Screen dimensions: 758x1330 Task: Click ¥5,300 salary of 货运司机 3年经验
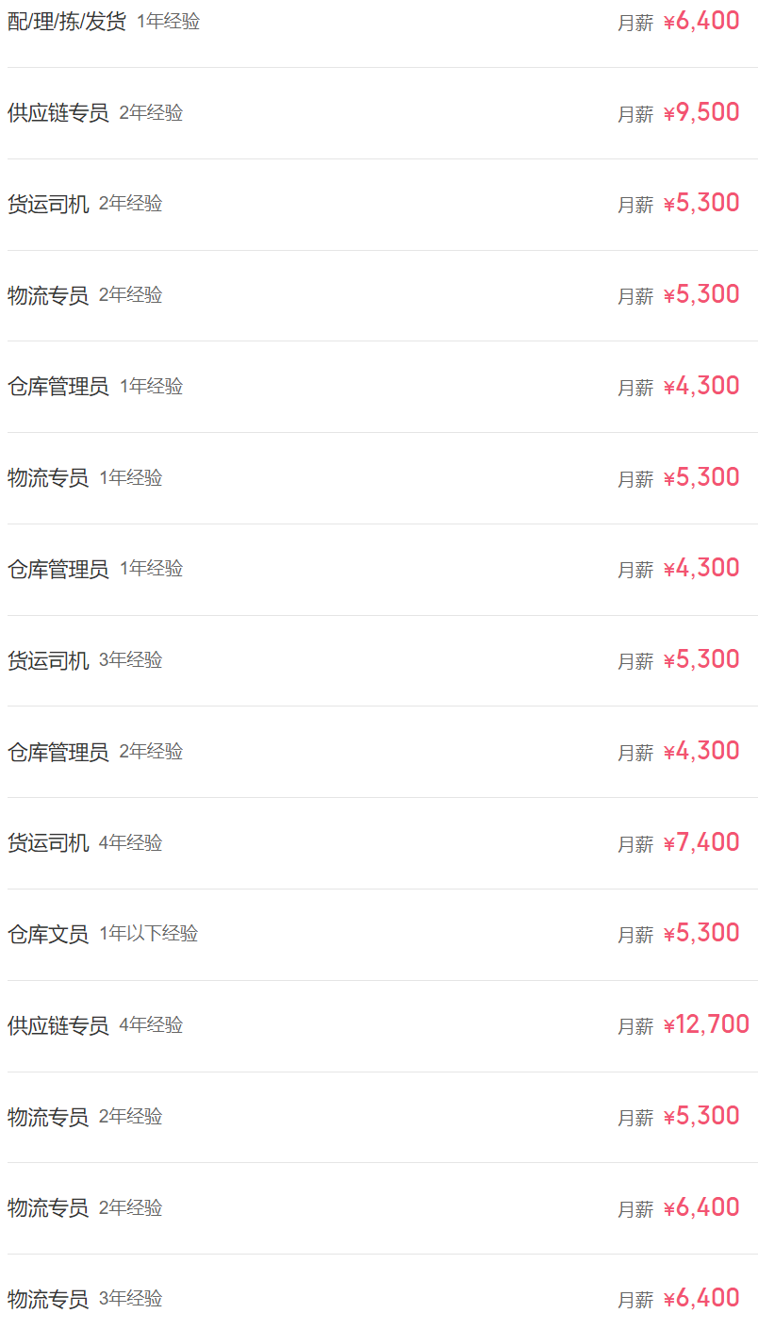pyautogui.click(x=701, y=660)
